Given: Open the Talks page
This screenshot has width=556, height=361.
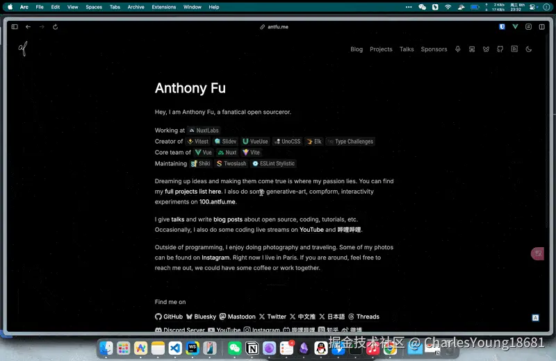Looking at the screenshot, I should pos(407,49).
